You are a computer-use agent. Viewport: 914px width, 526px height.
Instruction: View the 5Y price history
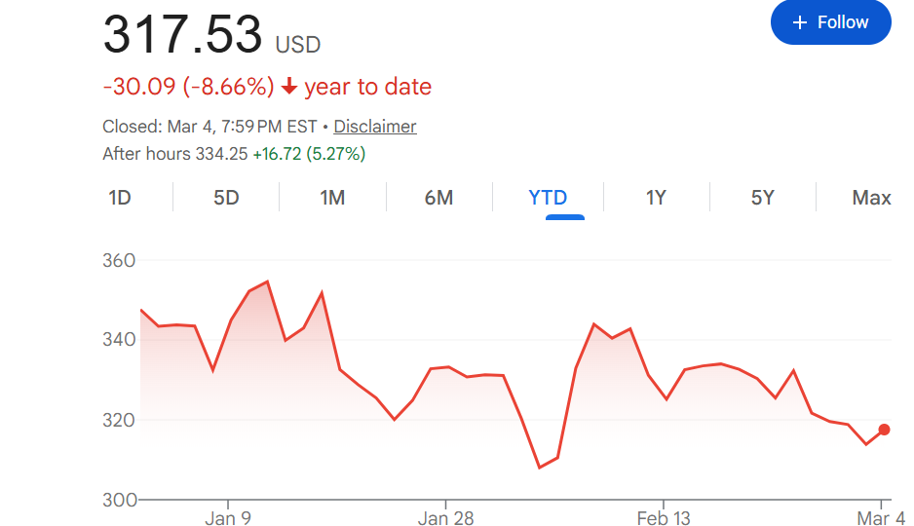coord(762,198)
